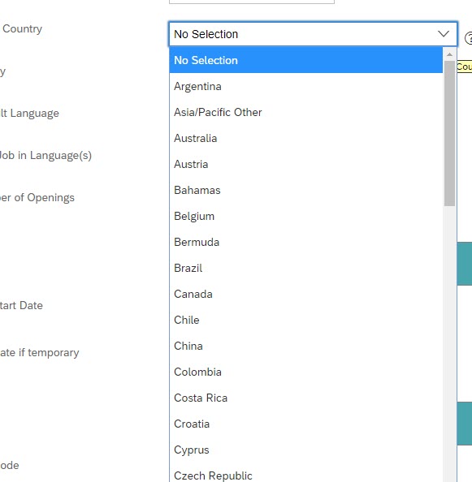The width and height of the screenshot is (472, 482).
Task: Click the Country combo box field
Action: pos(313,34)
